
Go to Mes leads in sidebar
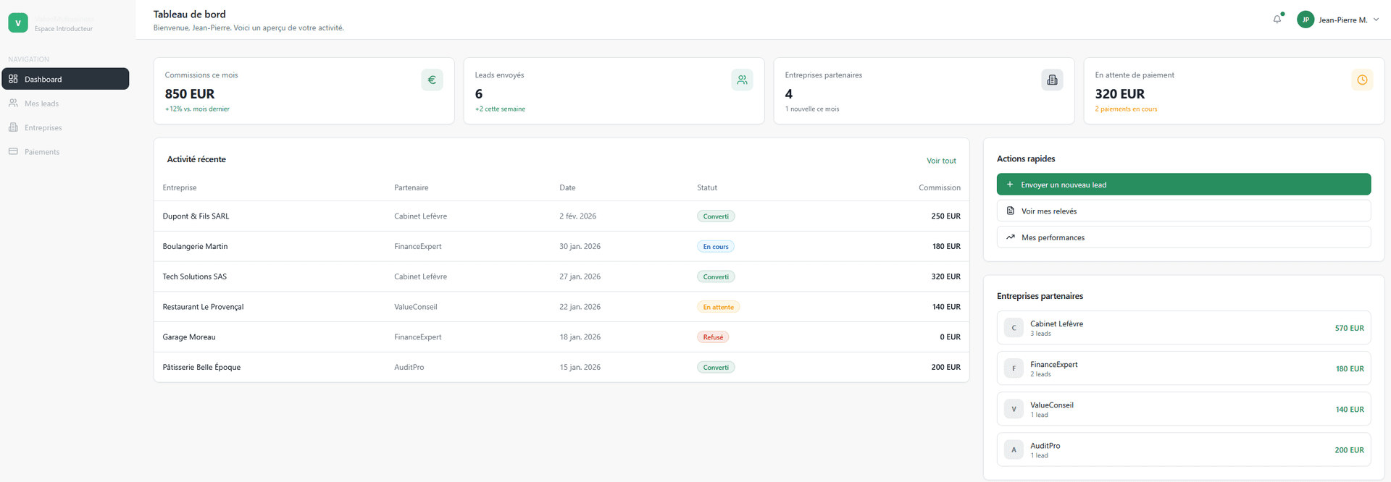point(65,103)
